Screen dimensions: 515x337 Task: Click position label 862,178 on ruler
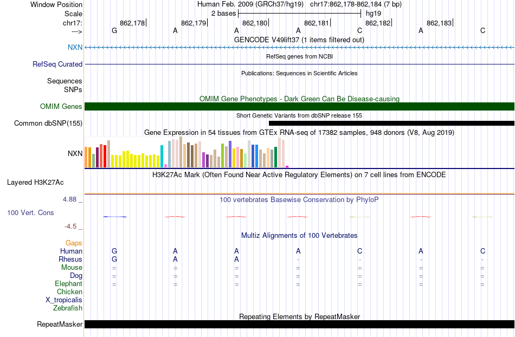(132, 23)
